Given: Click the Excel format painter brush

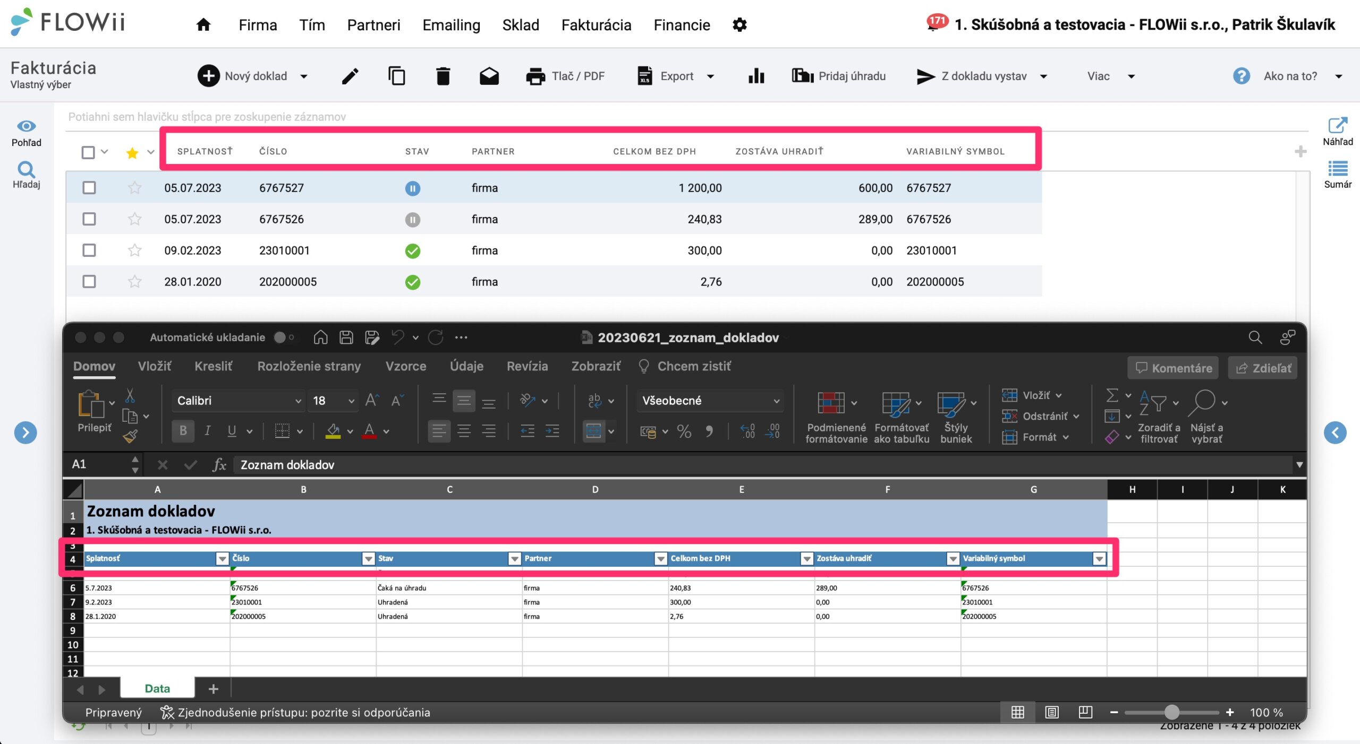Looking at the screenshot, I should 130,436.
